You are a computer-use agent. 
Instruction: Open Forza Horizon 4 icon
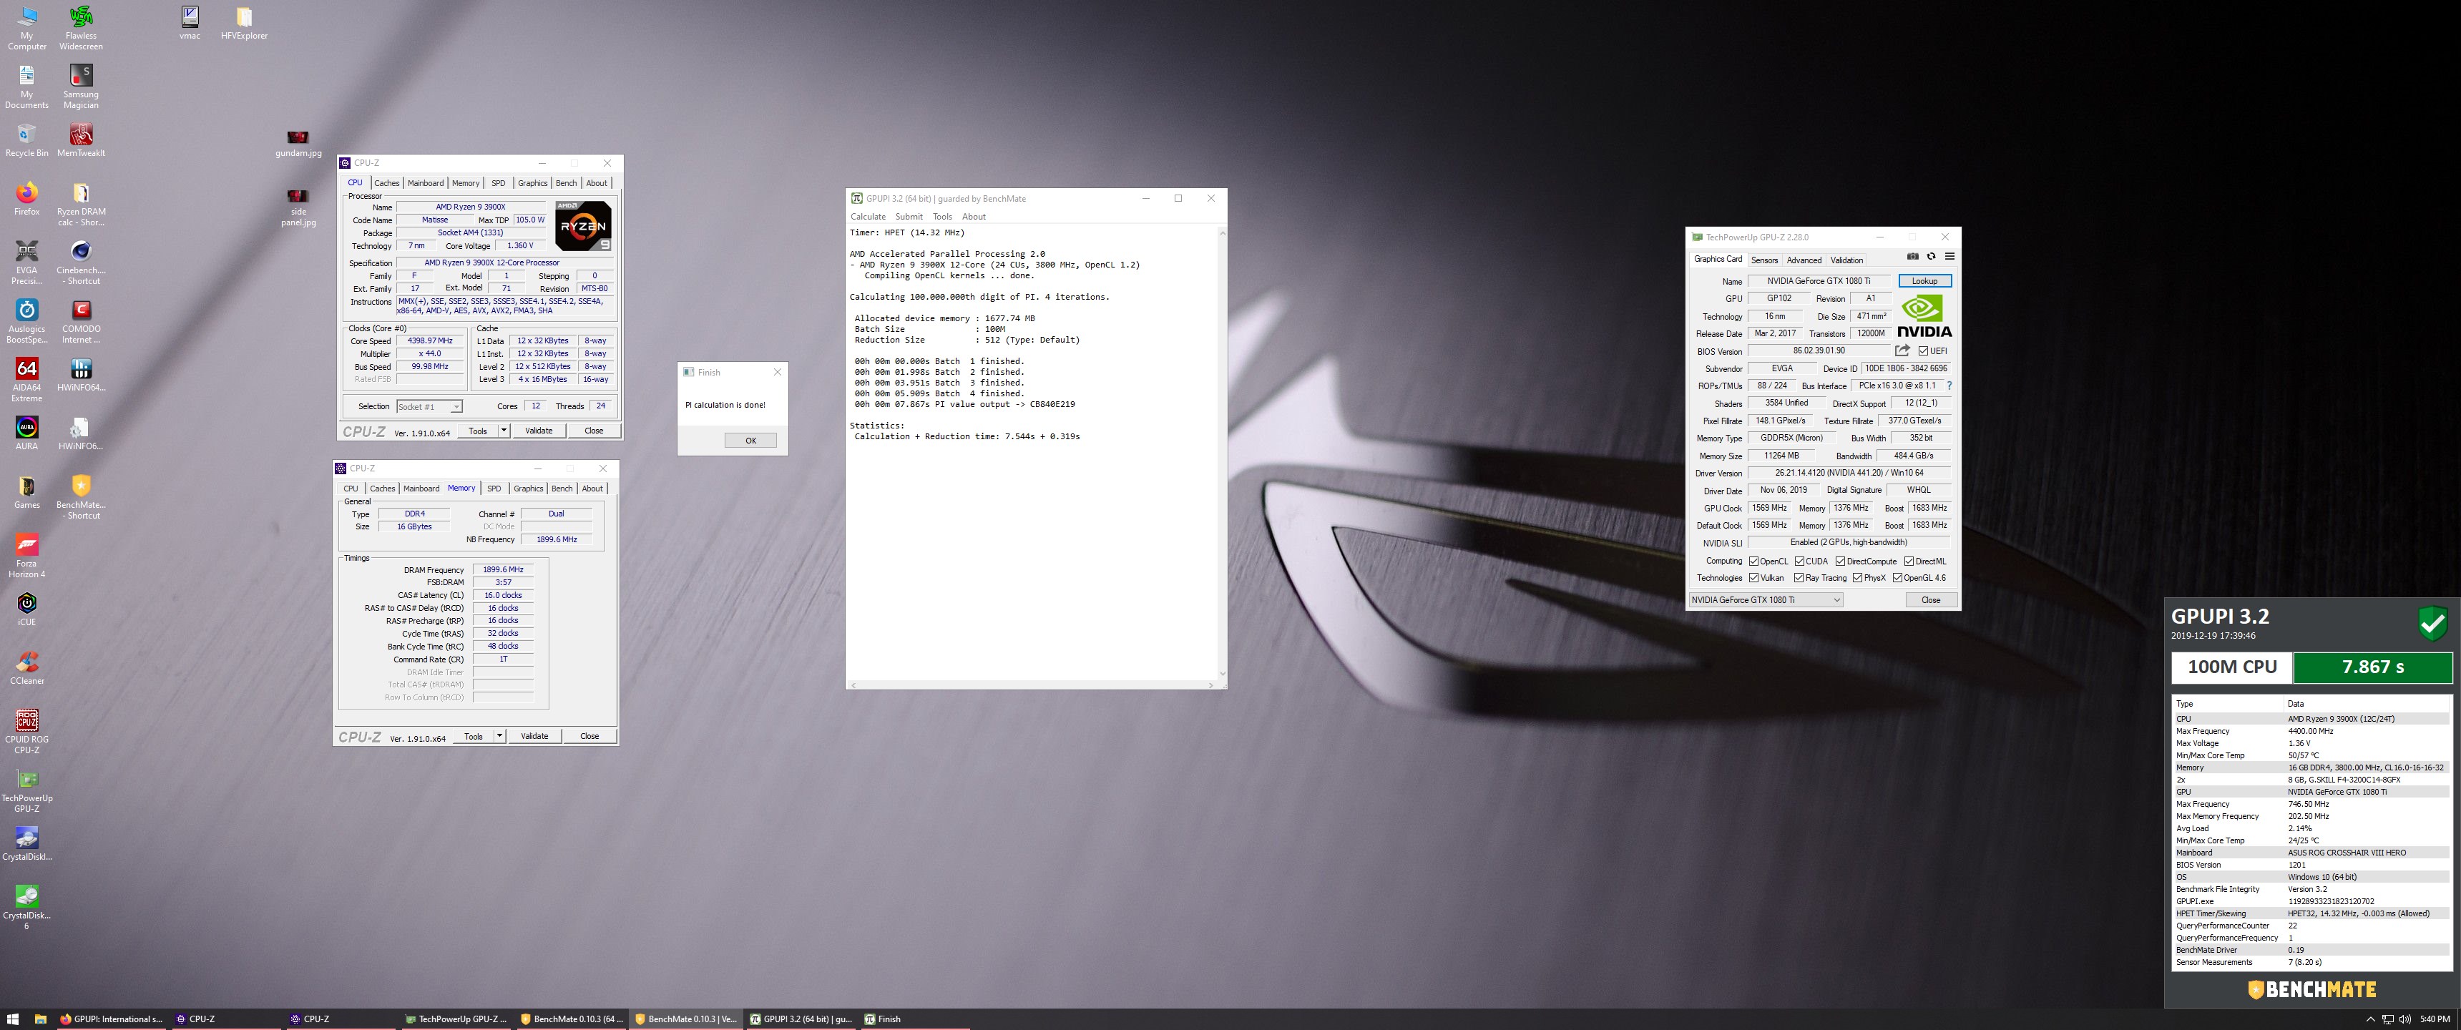pos(26,556)
